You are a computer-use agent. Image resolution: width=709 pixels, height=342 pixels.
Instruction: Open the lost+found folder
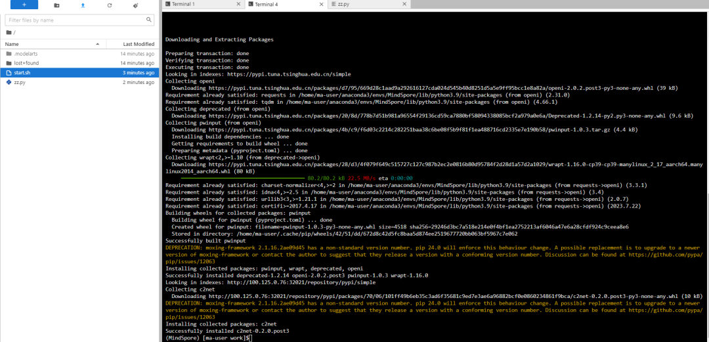pos(79,63)
